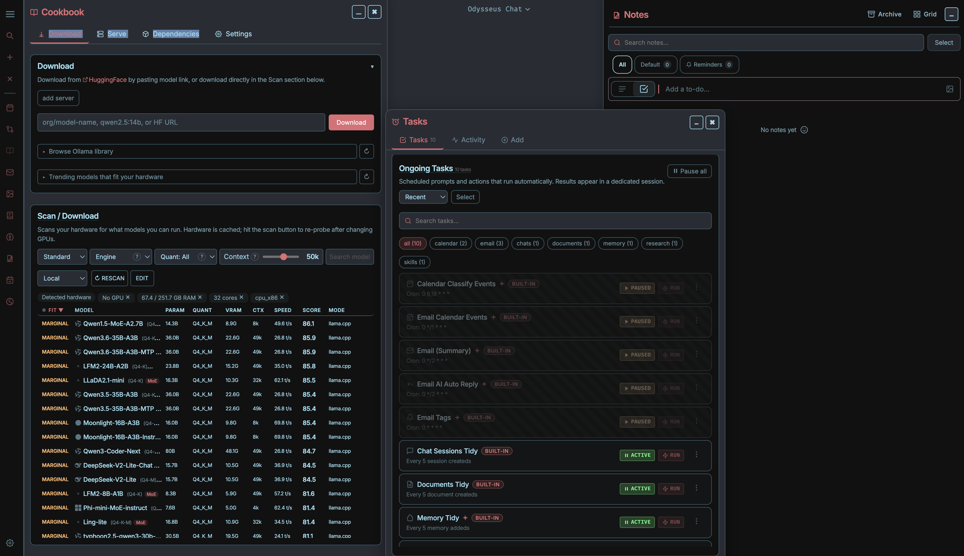Screen dimensions: 964x556
Task: Toggle the ACTIVE state of Chat Sessions Tidy
Action: [x=637, y=455]
